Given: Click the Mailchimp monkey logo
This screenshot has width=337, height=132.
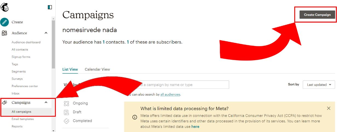Looking at the screenshot, I should [5, 7].
